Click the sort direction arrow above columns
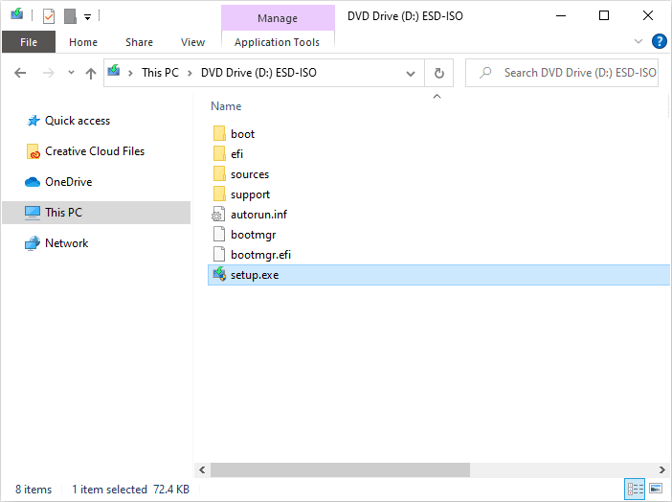672x502 pixels. (x=437, y=96)
